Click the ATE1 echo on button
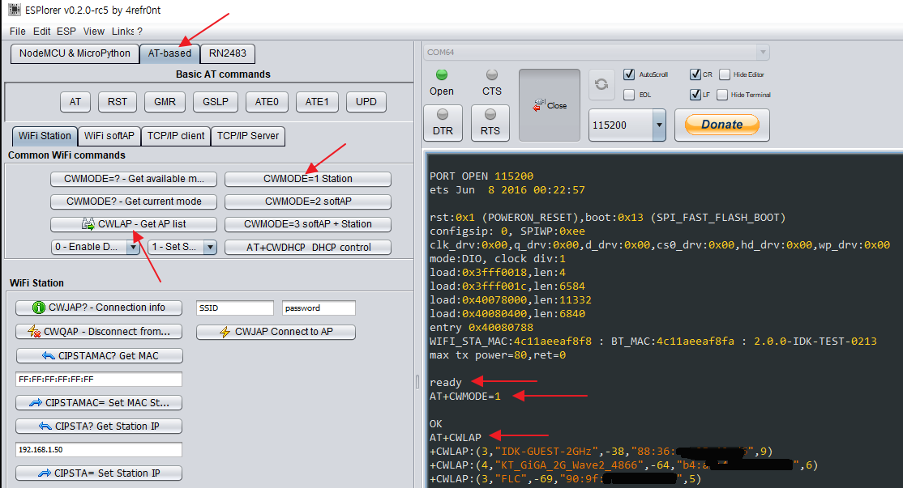 (x=317, y=102)
